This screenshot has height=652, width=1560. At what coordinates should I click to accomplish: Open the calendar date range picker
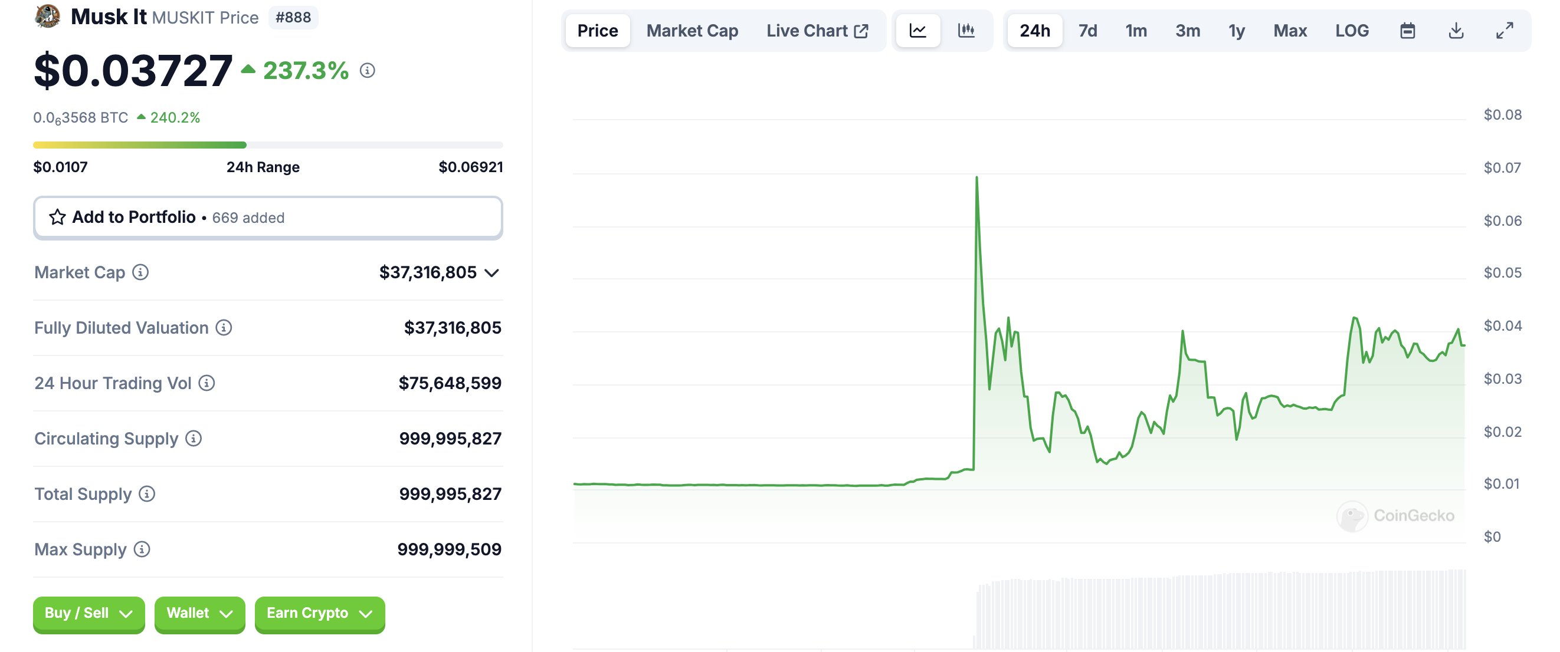(x=1407, y=31)
